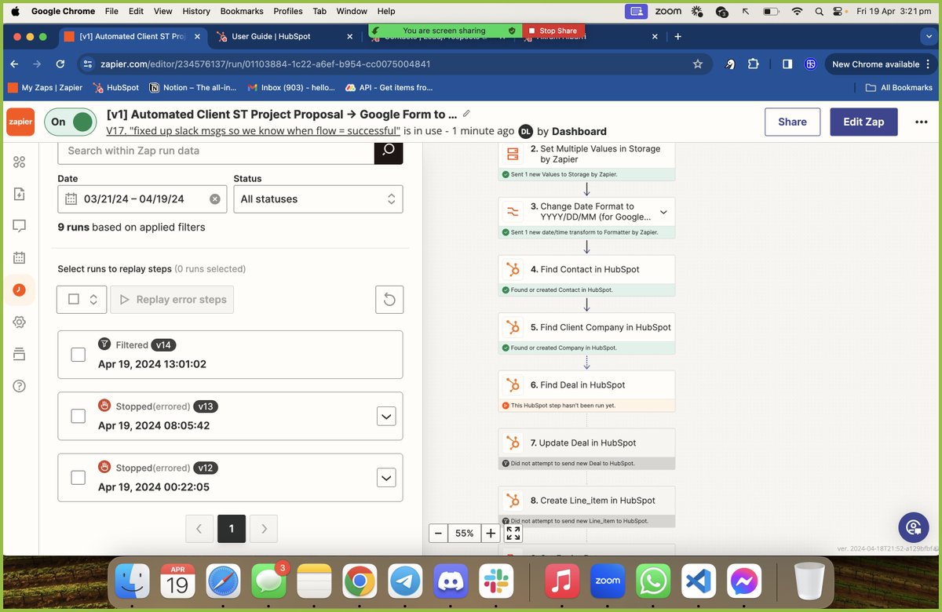Open a new Chrome tab
The image size is (942, 612).
click(x=677, y=36)
